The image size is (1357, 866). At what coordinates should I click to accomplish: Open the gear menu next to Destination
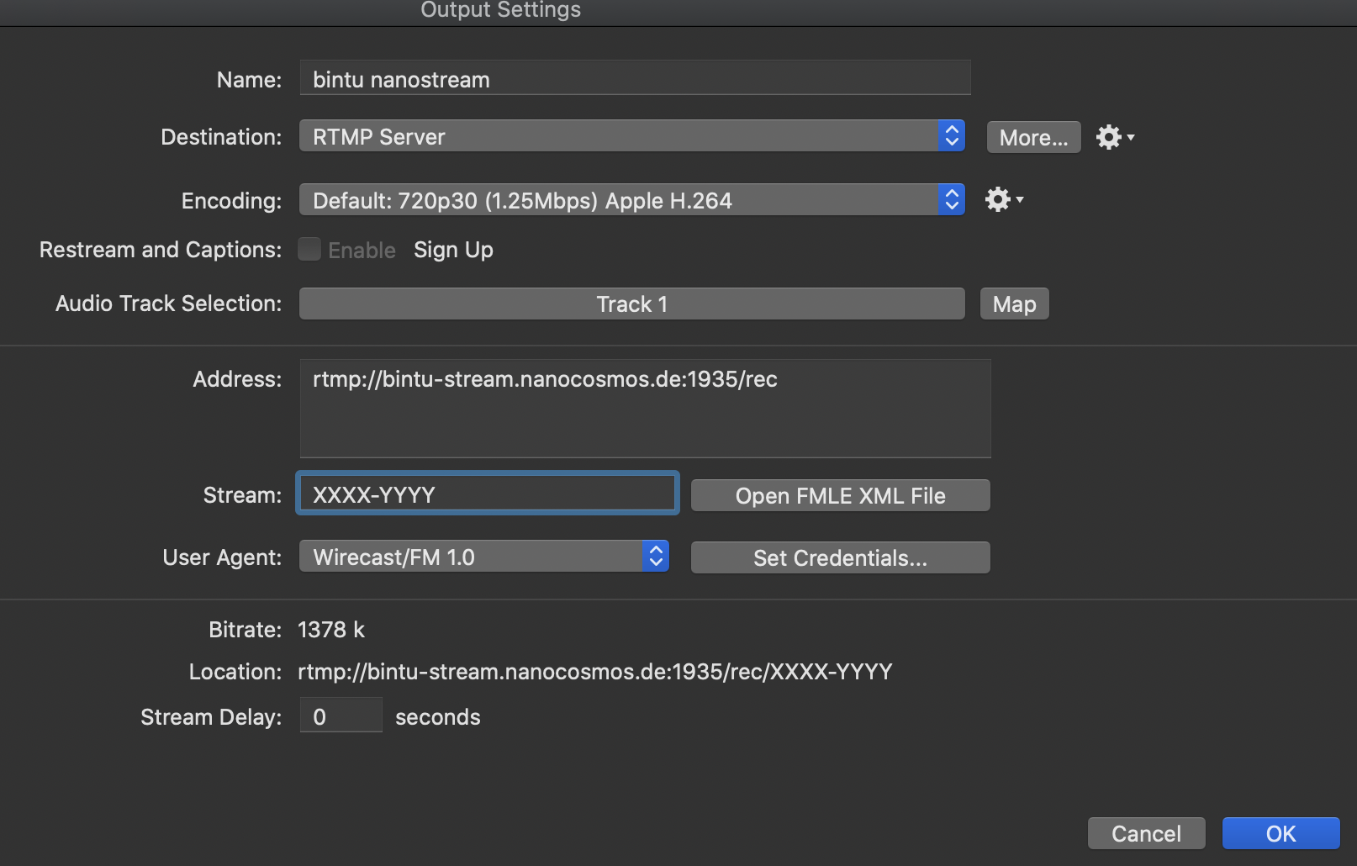[1114, 137]
